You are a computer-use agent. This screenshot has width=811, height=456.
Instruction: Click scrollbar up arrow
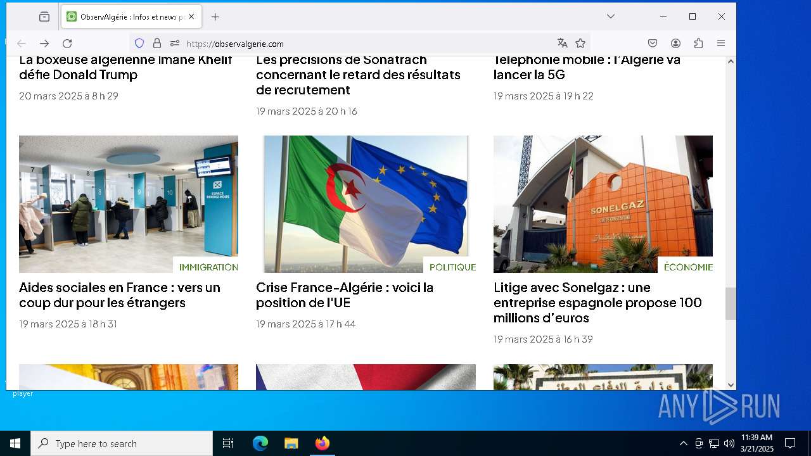(731, 61)
